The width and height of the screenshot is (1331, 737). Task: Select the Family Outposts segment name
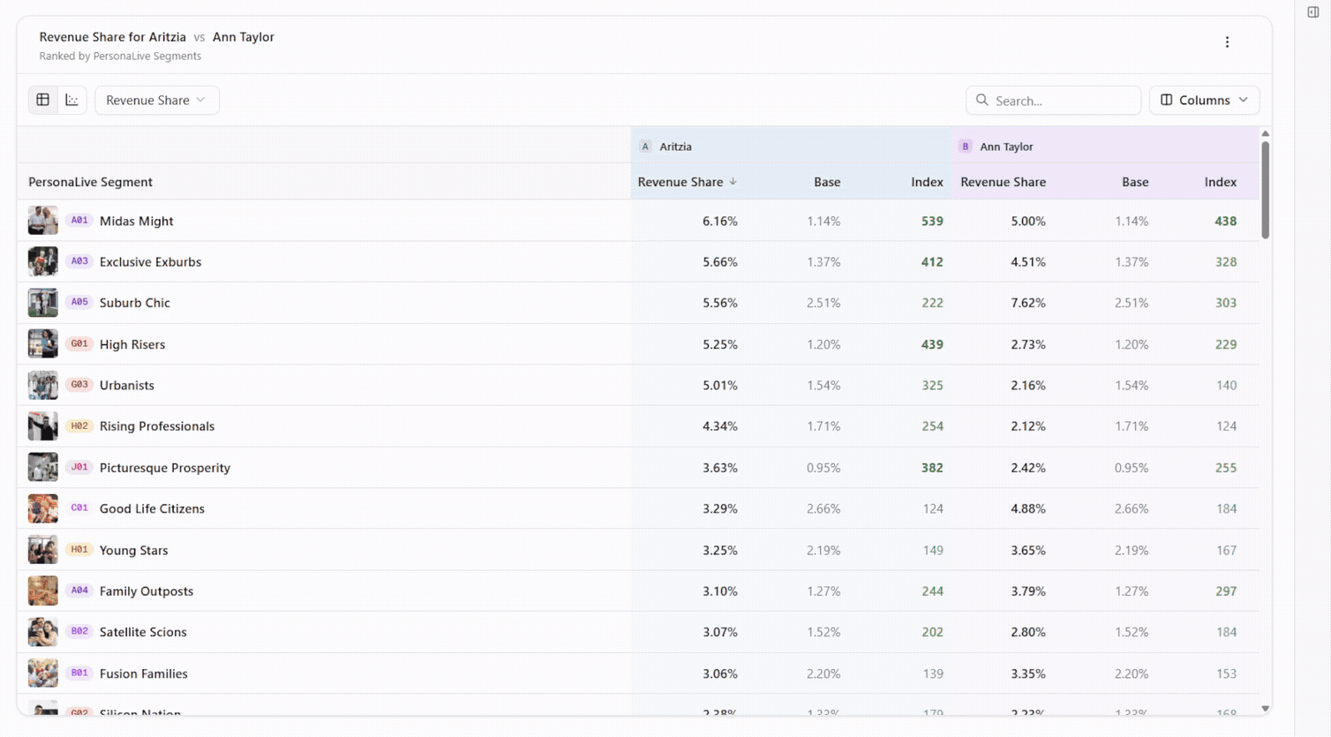click(x=147, y=591)
